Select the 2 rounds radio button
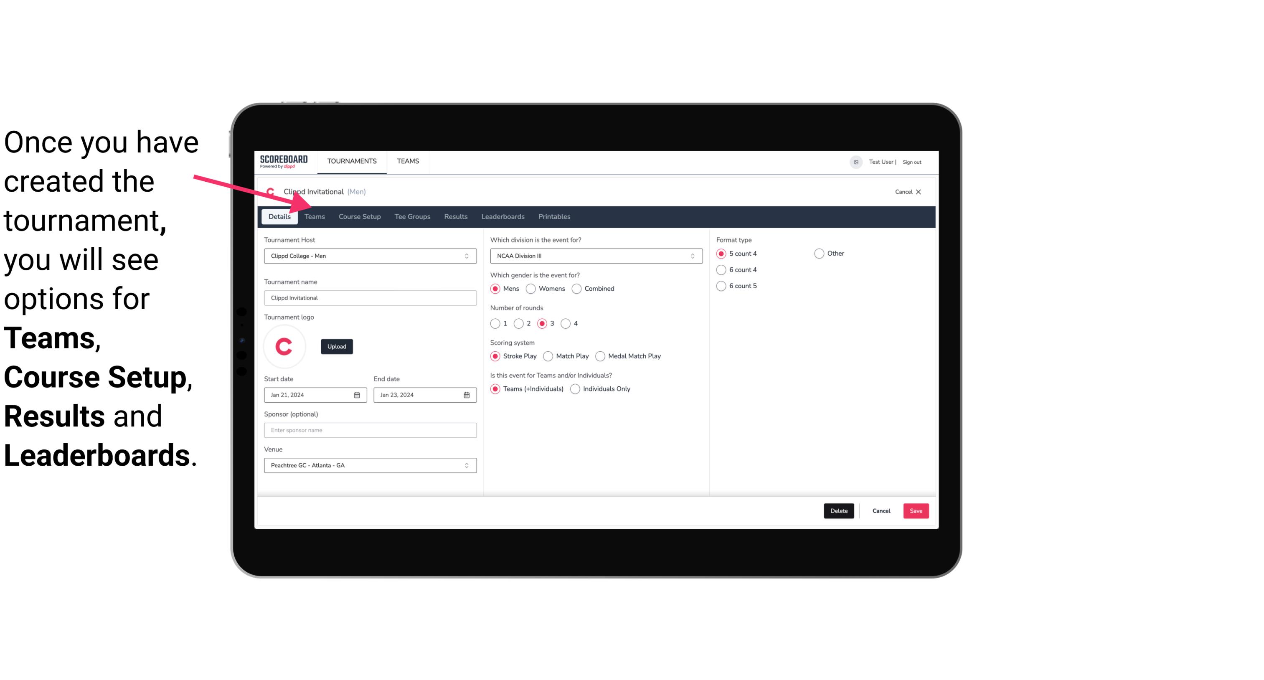The image size is (1264, 680). [x=520, y=323]
